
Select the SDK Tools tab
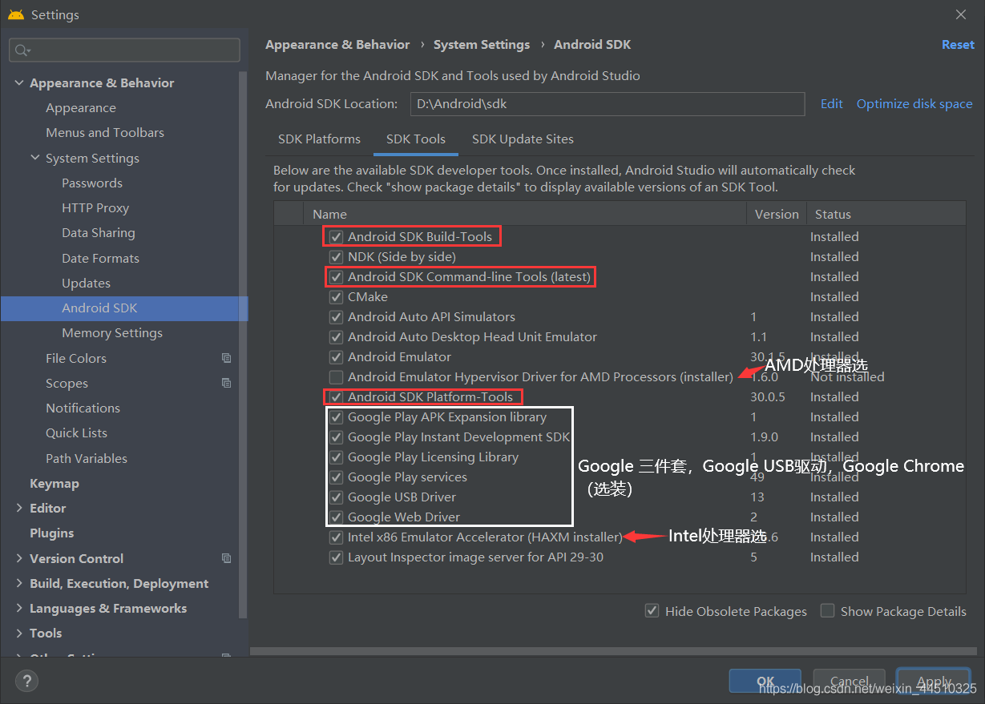(416, 139)
